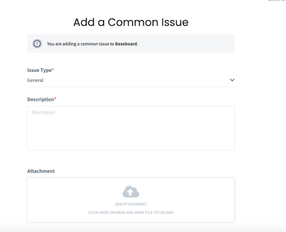Click the 'Attachment' section label

tap(41, 171)
